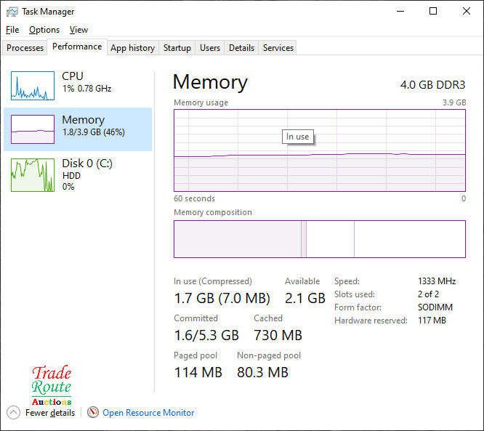Switch to the Processes tab
484x431 pixels.
coord(25,48)
